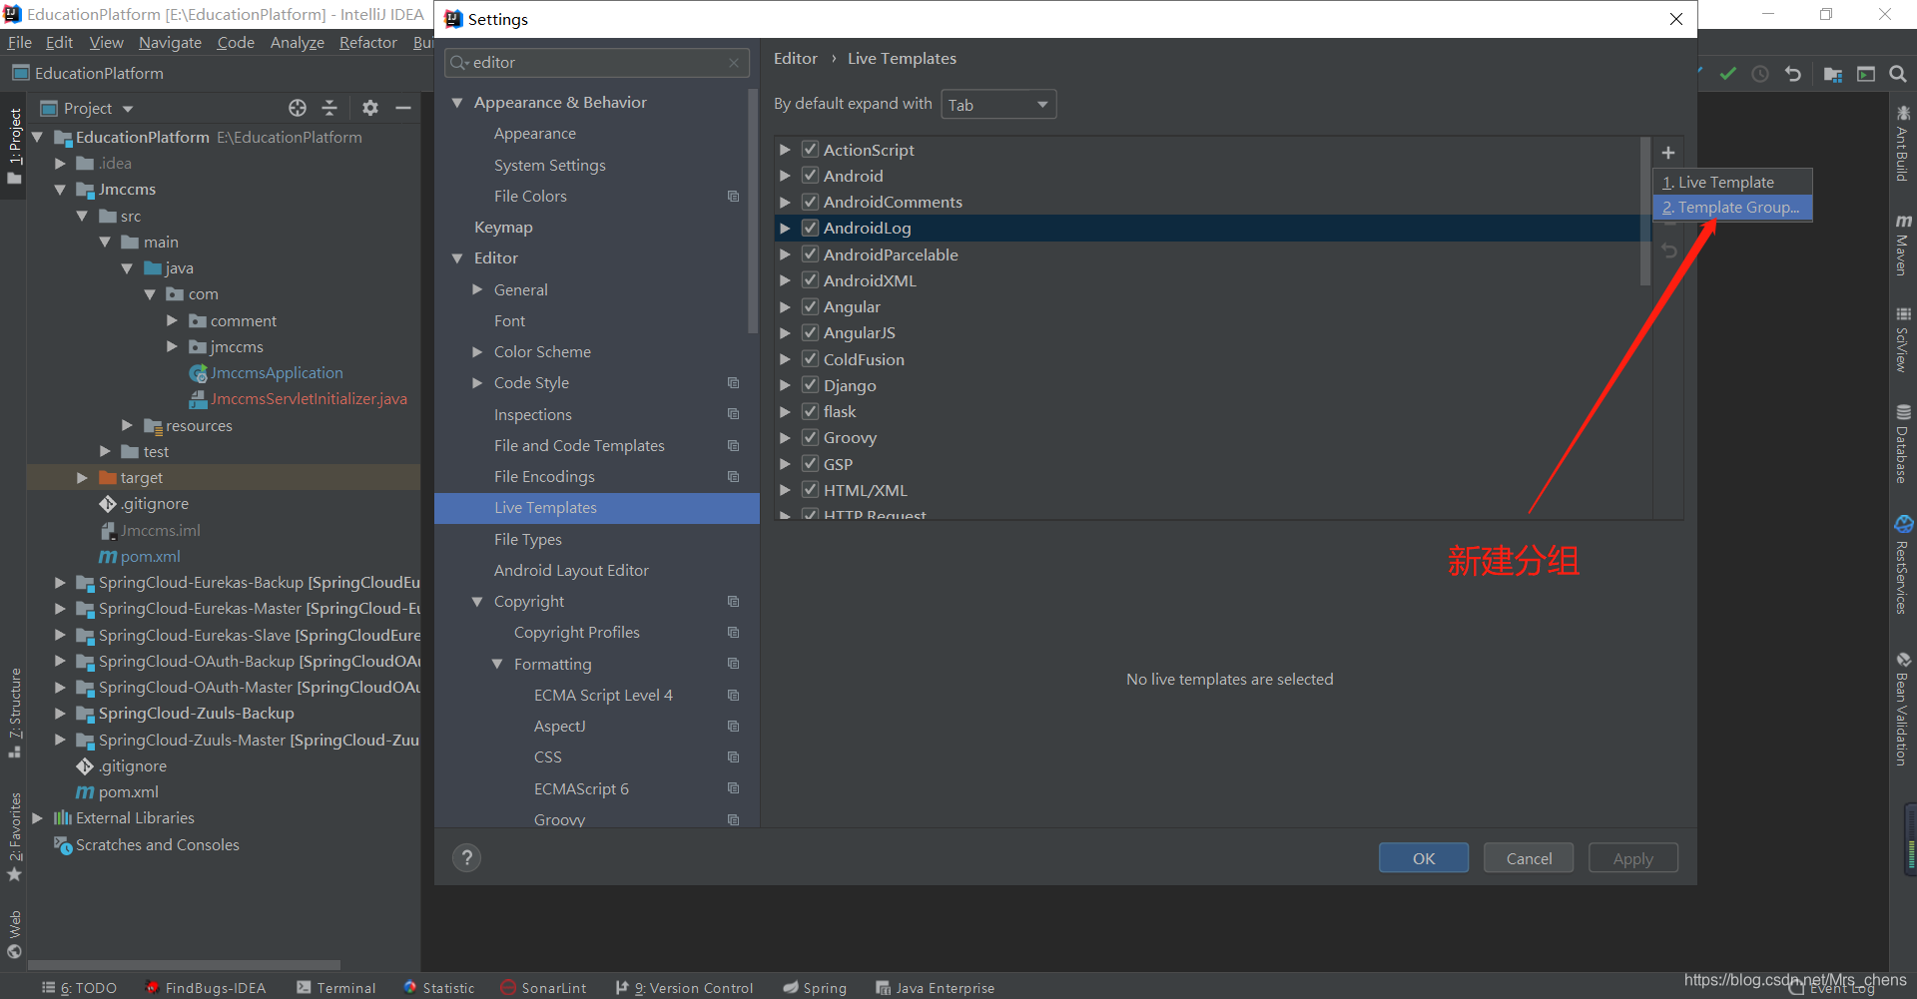Open the Statistic tool window
Viewport: 1917px width, 999px height.
[x=439, y=988]
